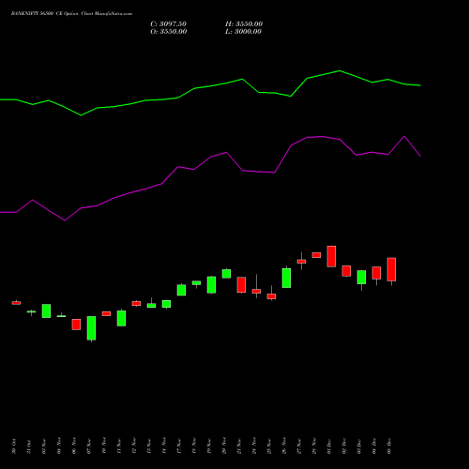Click the 30 Oct date axis label
Viewport: 469px width, 469px height.
14,446
